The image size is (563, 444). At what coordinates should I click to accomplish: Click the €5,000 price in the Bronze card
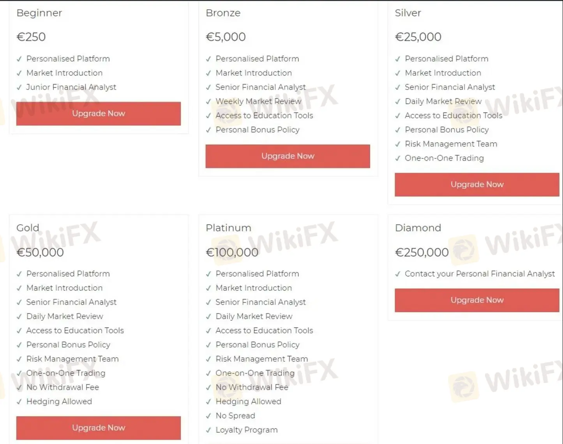coord(226,37)
